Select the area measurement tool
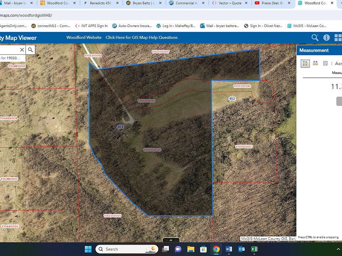Screen dimensions: 342x256 [305, 63]
